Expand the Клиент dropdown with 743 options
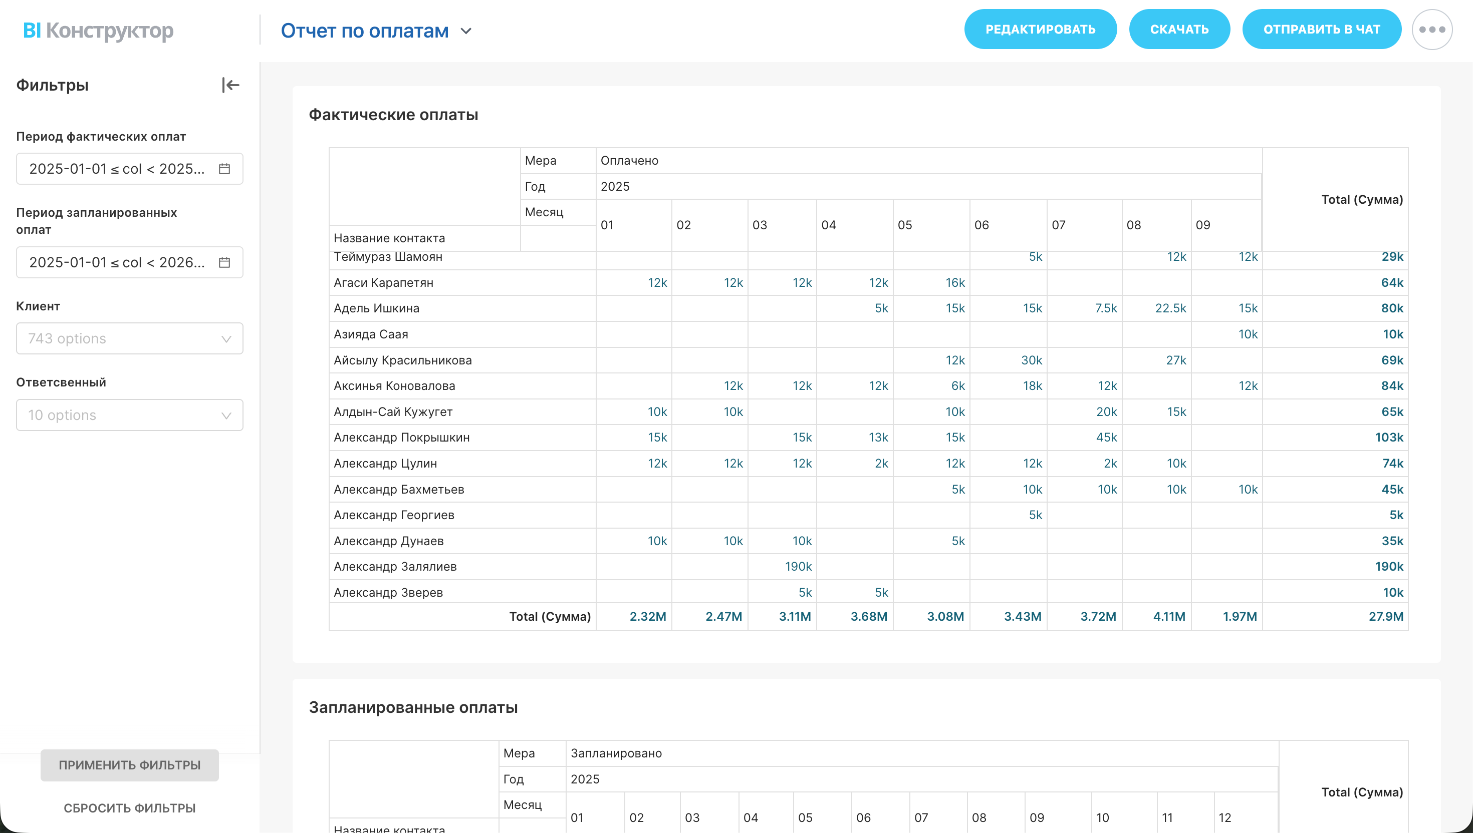The image size is (1473, 833). (129, 339)
